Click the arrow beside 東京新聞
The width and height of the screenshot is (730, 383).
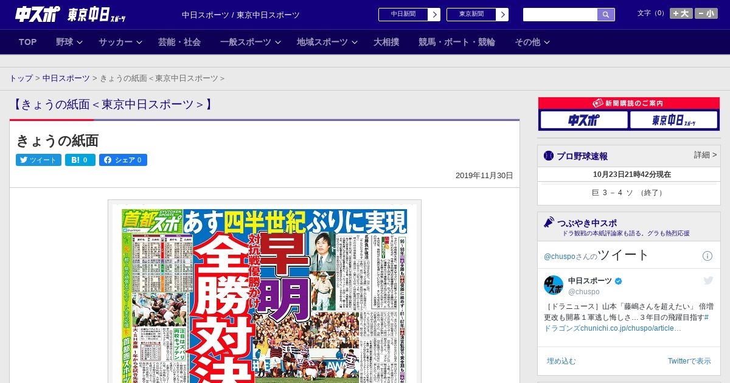502,15
